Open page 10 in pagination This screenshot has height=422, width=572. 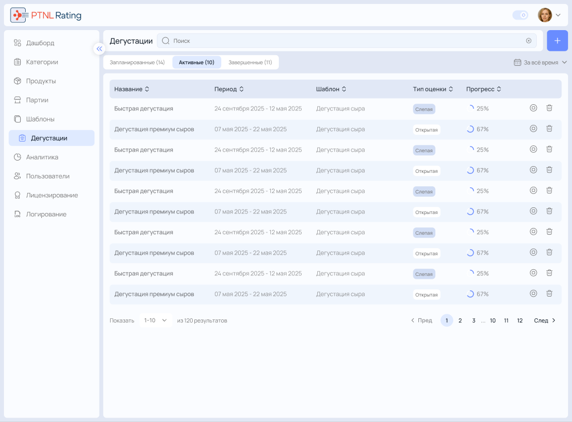tap(493, 321)
